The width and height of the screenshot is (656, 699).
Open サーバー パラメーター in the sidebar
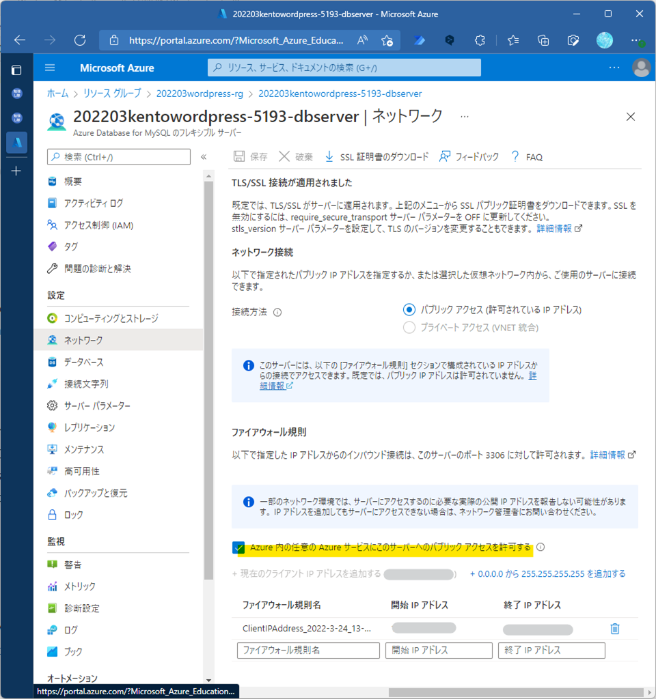pos(97,405)
